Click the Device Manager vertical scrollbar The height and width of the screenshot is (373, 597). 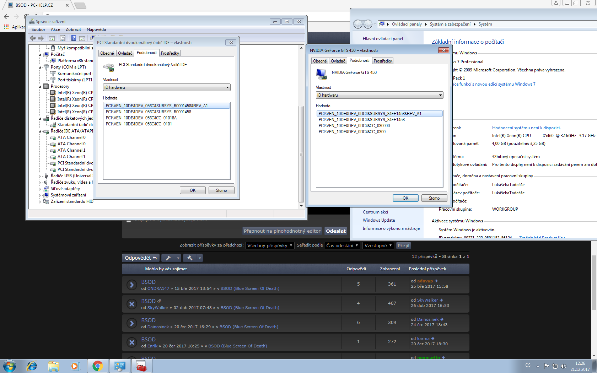[x=301, y=154]
